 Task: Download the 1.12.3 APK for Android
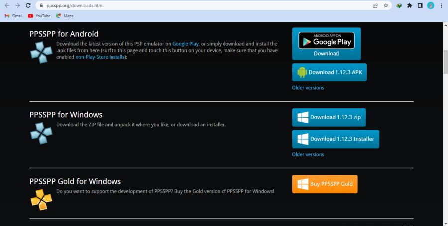click(x=329, y=72)
